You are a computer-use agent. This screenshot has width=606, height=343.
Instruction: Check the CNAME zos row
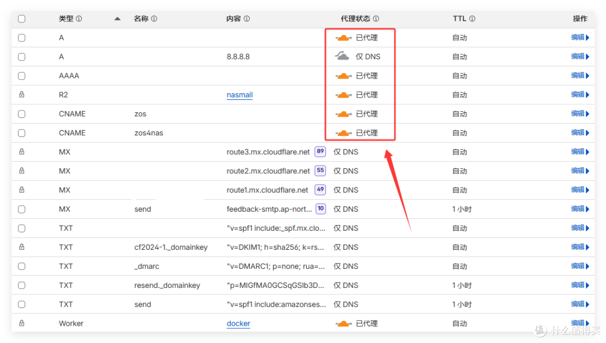(x=22, y=114)
